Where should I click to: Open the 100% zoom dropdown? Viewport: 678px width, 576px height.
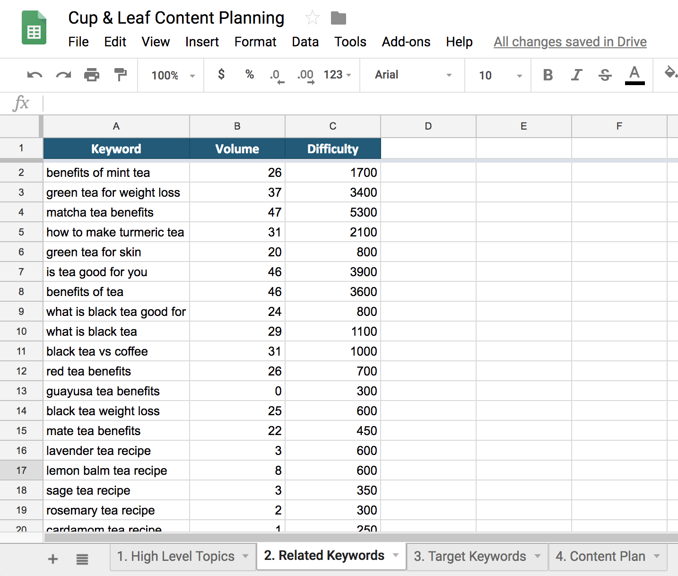tap(172, 76)
